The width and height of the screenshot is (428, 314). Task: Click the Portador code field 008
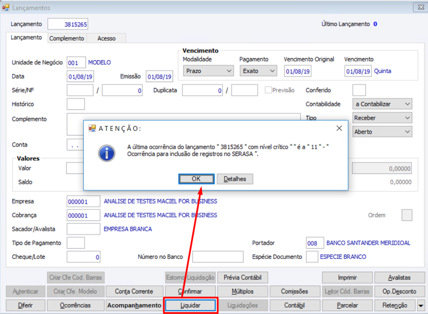click(x=315, y=243)
